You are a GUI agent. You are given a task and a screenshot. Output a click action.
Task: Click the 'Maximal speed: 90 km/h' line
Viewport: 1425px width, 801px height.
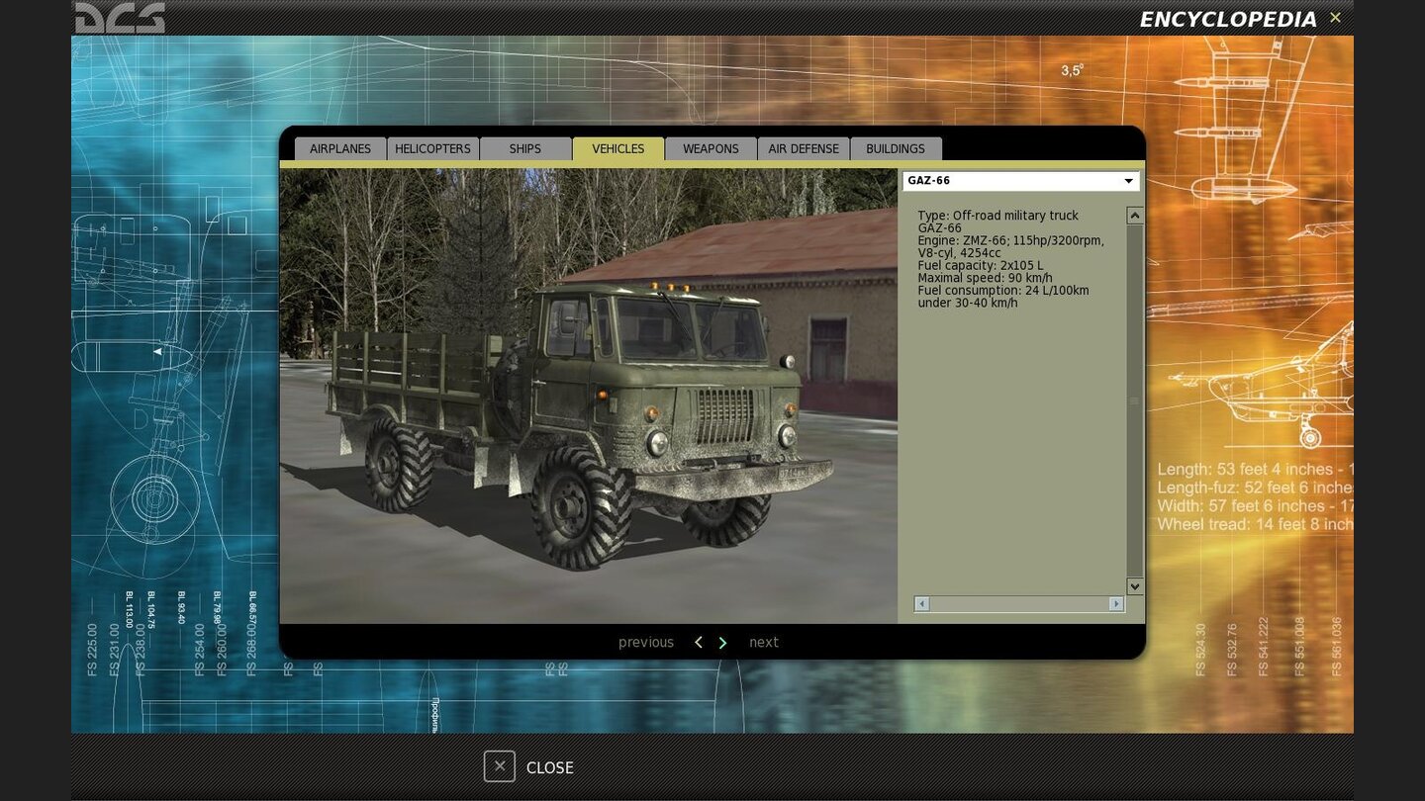(985, 278)
